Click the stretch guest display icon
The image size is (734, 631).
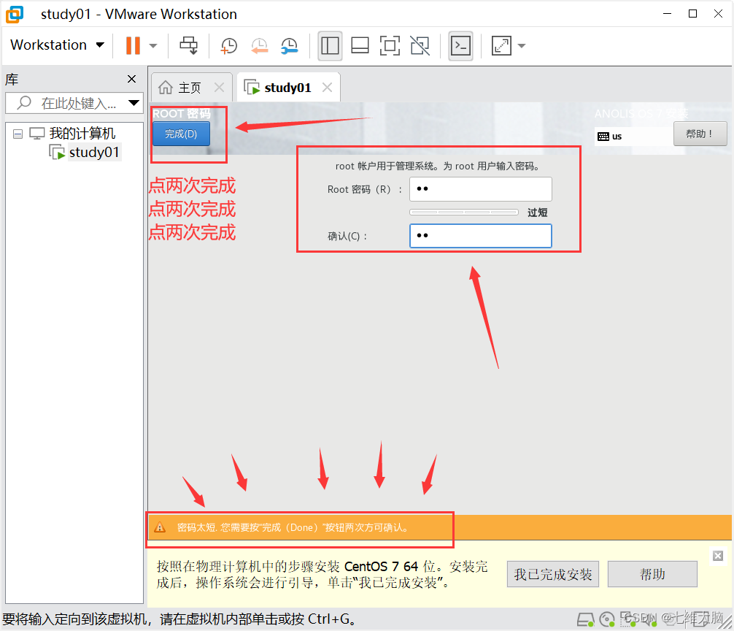(501, 45)
